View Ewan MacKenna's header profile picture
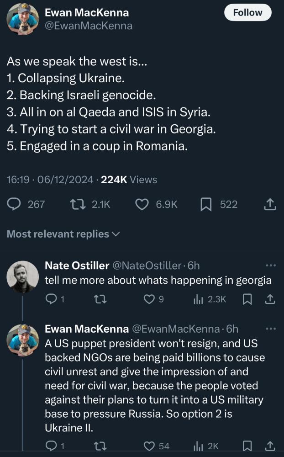 click(23, 19)
